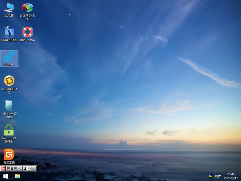Toggle the punctuation mode button in IME bar

click(29, 168)
